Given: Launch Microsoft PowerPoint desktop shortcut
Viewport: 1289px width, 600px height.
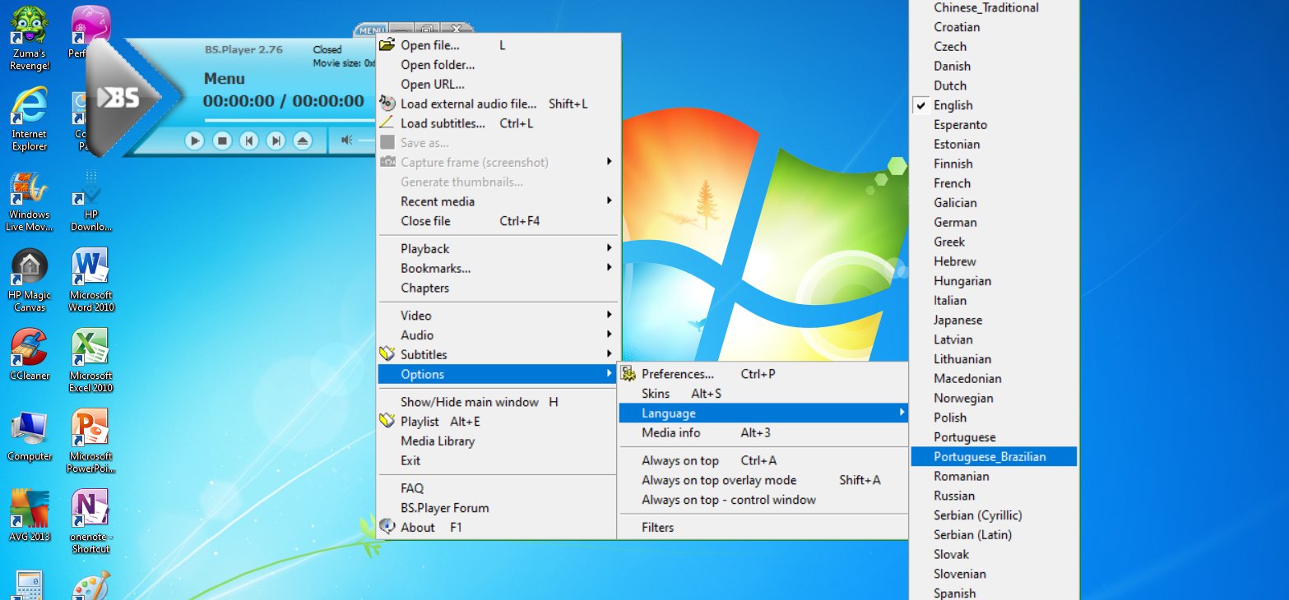Looking at the screenshot, I should (x=91, y=441).
